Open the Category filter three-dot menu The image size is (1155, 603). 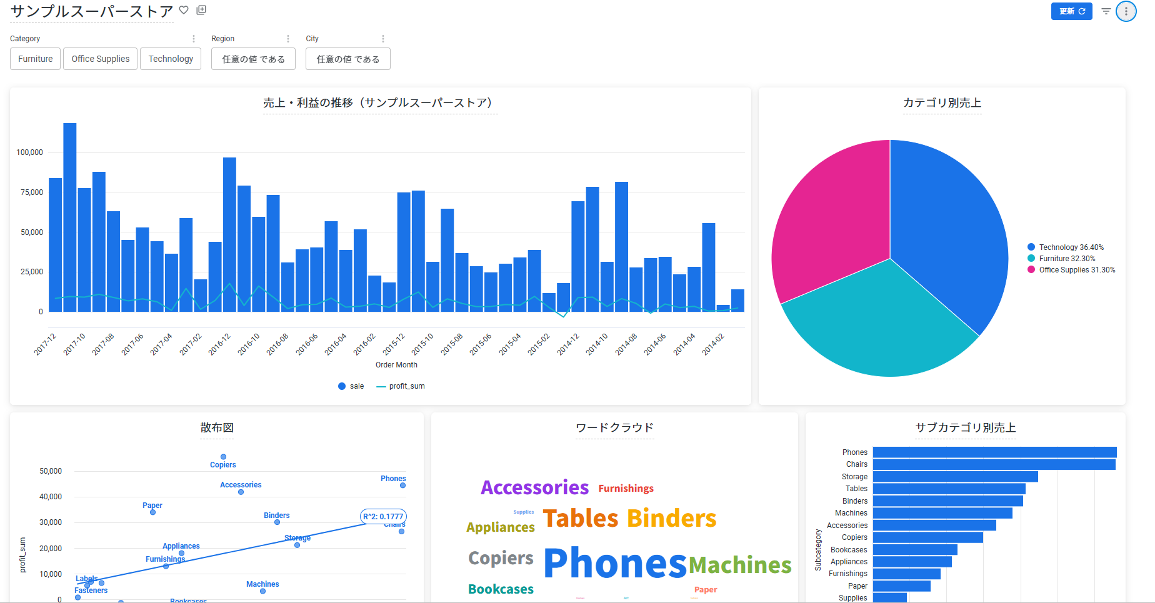click(x=194, y=39)
